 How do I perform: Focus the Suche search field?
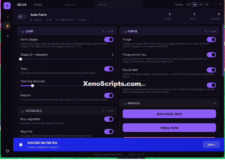point(119,4)
